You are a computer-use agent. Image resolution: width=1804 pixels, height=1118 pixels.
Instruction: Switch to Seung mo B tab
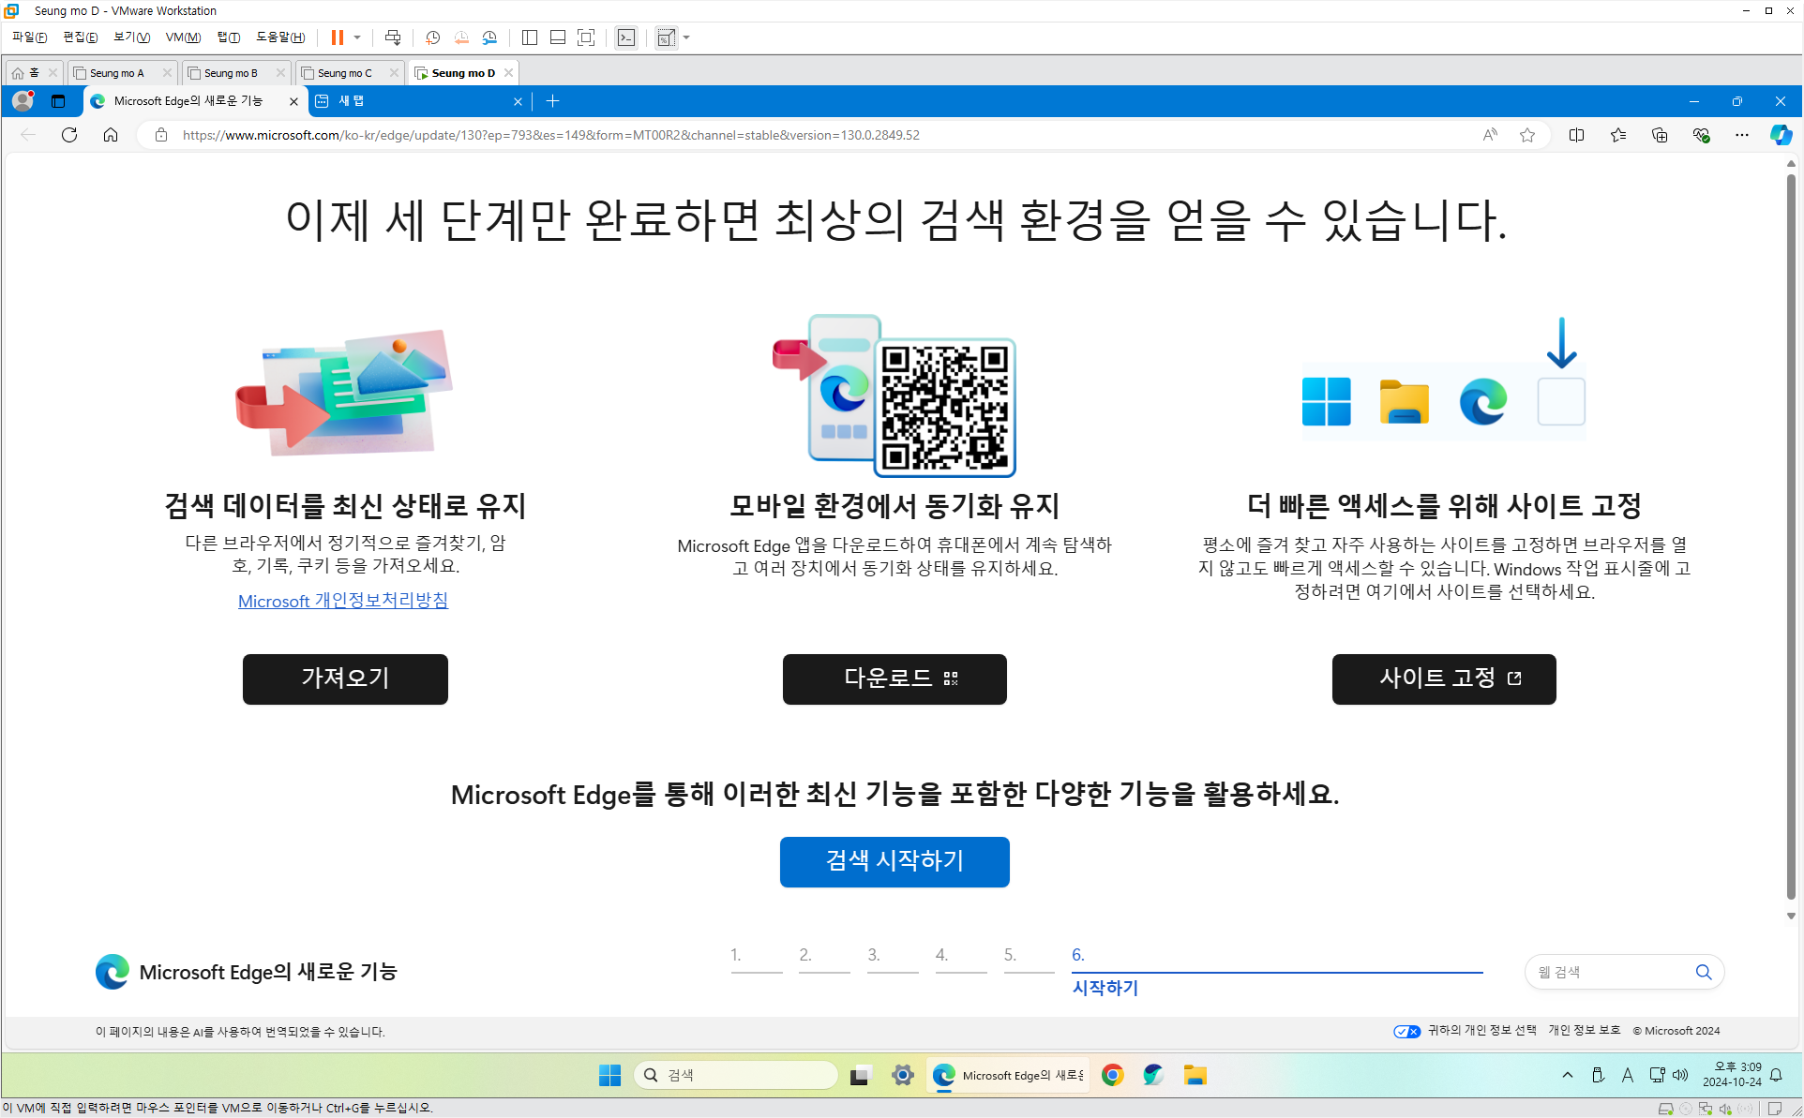coord(231,72)
